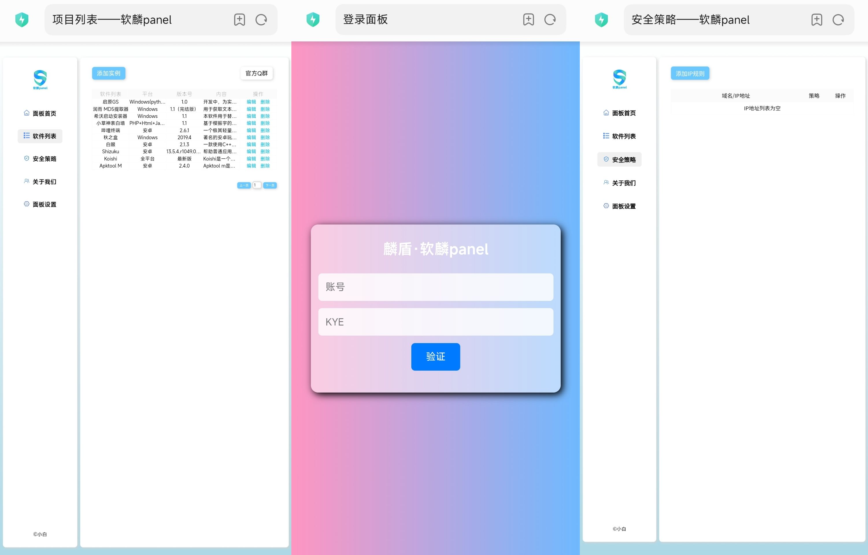This screenshot has width=868, height=555.
Task: Focus the 账号 input field
Action: point(435,287)
